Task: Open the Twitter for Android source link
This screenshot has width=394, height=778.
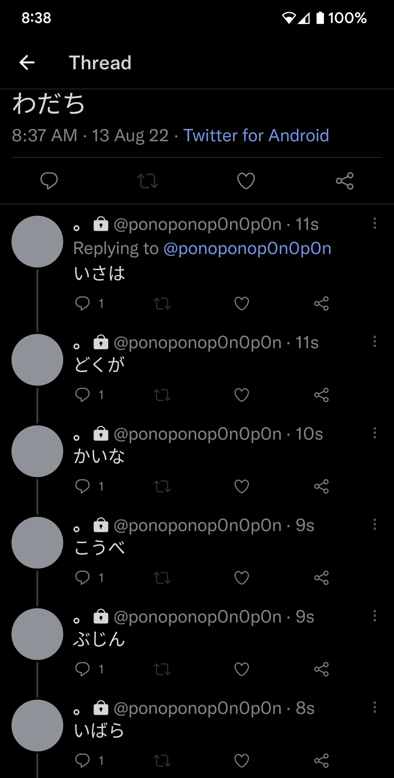Action: (256, 135)
